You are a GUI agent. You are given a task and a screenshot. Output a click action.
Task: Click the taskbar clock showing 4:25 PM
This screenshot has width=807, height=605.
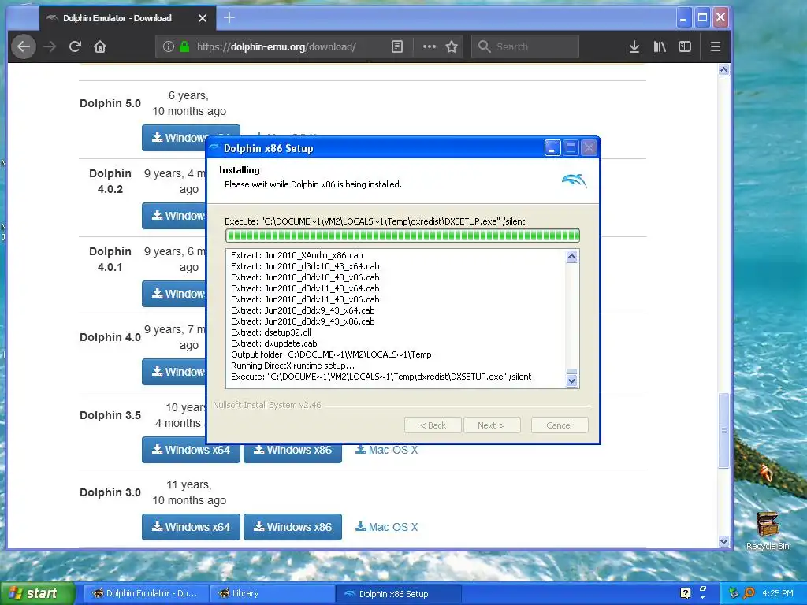(777, 593)
